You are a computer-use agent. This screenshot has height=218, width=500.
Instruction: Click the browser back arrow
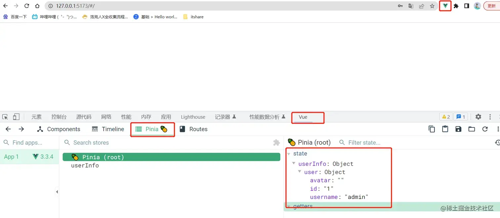click(x=6, y=6)
